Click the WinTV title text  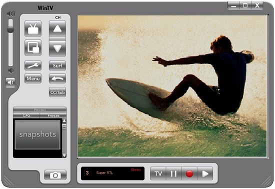45,8
